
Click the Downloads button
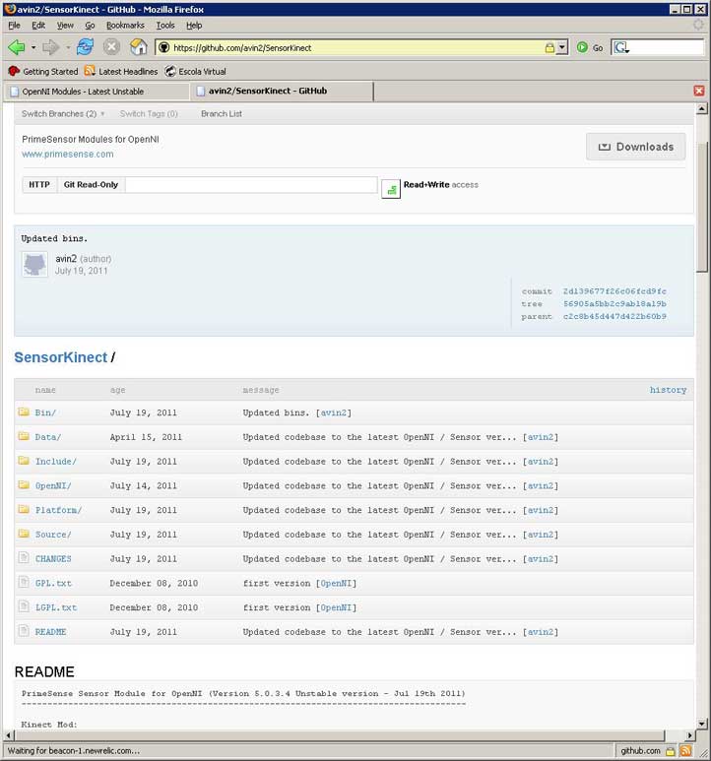coord(636,147)
